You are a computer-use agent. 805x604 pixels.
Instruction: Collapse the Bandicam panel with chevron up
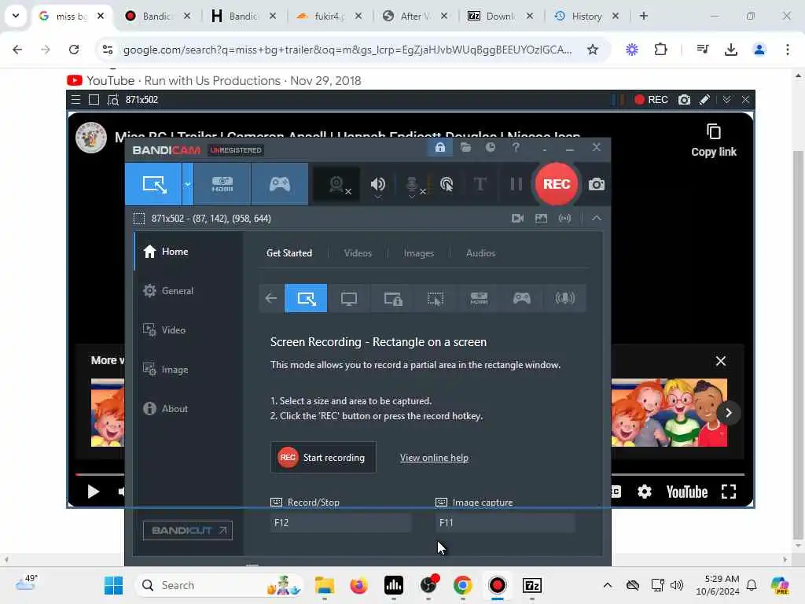click(597, 219)
